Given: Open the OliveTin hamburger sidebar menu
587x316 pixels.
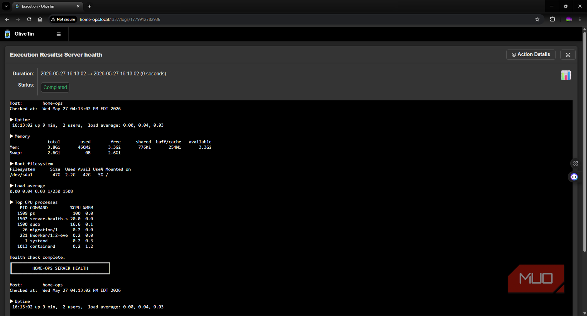Looking at the screenshot, I should (x=59, y=34).
